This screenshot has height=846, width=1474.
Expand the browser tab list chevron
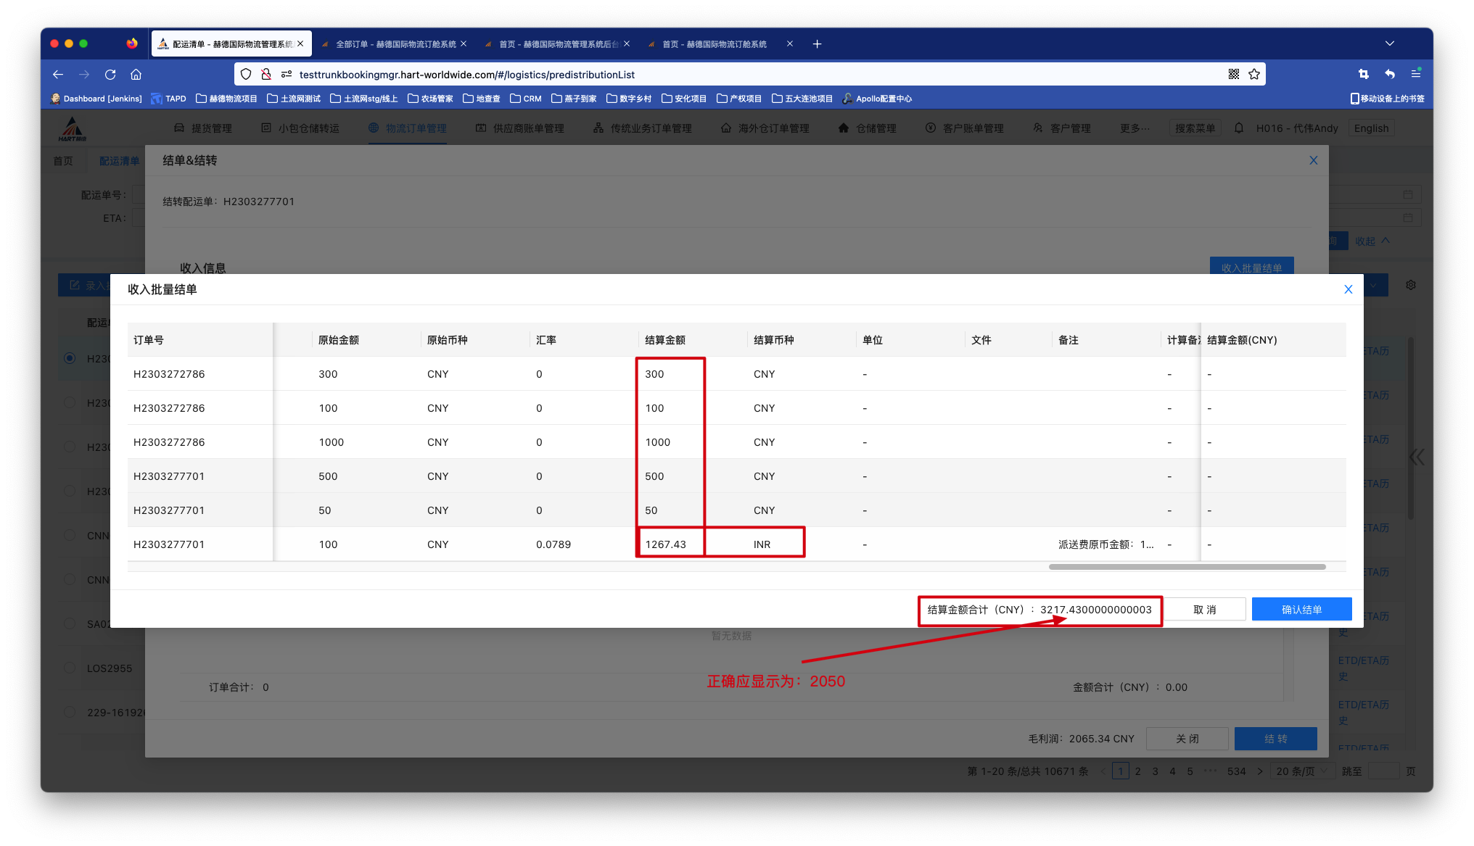1389,43
